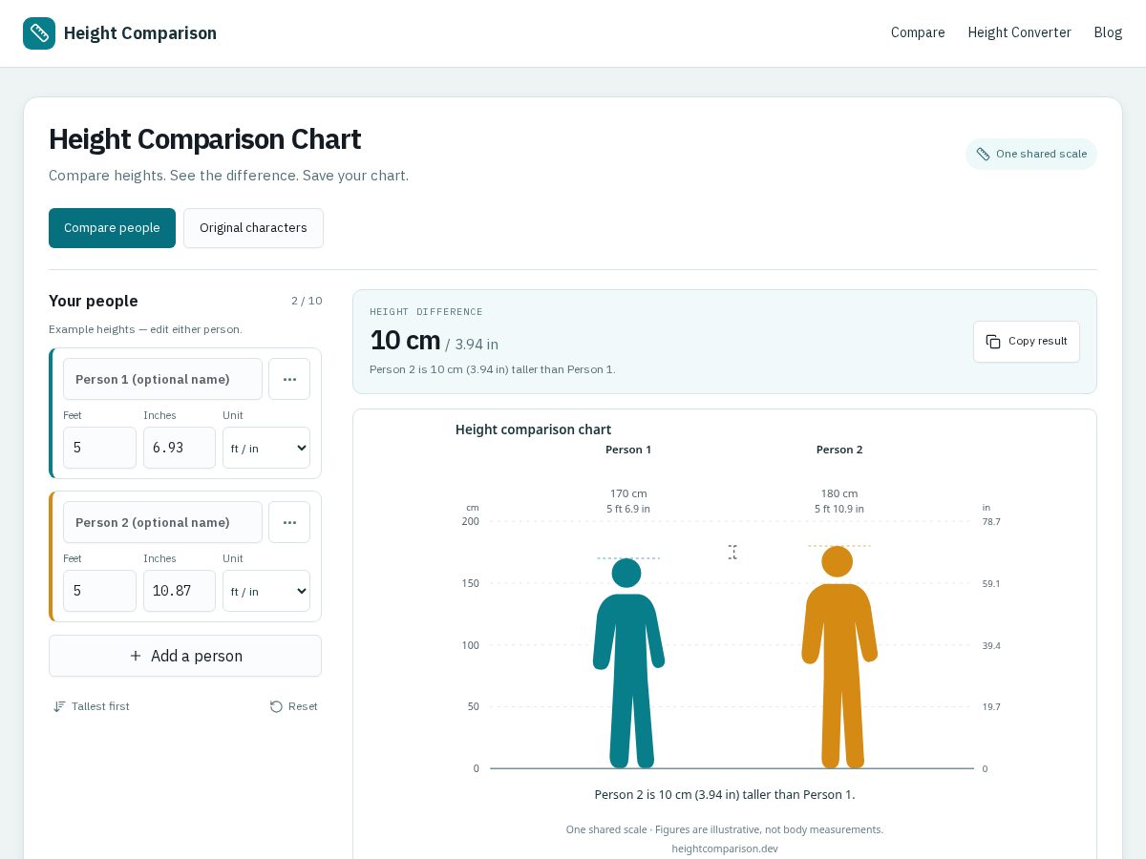Select the orange Person 2 figure
Image resolution: width=1146 pixels, height=859 pixels.
[x=838, y=657]
